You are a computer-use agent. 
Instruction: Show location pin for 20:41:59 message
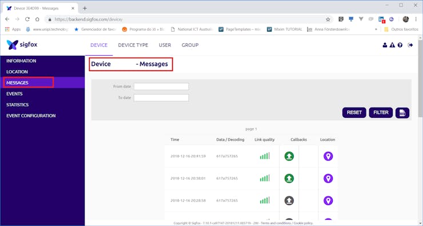328,156
